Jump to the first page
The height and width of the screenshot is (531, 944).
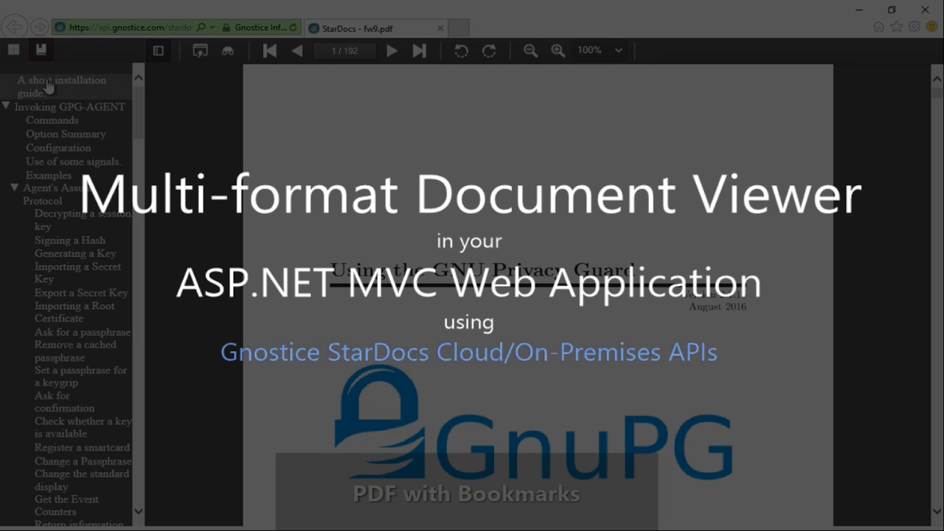[269, 50]
